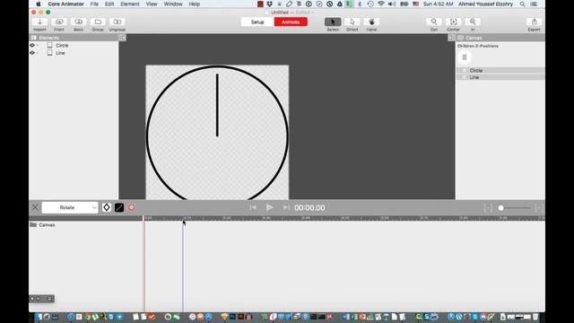This screenshot has width=574, height=323.
Task: Jump to the animation start
Action: click(253, 207)
